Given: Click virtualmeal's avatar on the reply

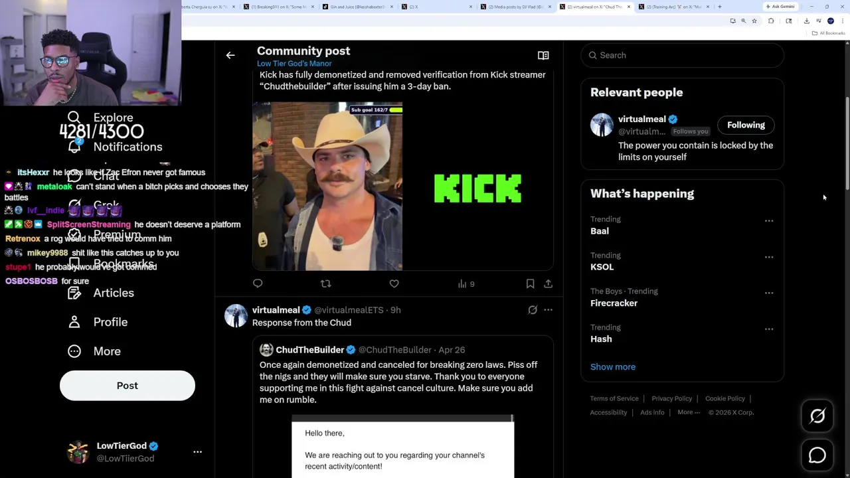Looking at the screenshot, I should (236, 316).
